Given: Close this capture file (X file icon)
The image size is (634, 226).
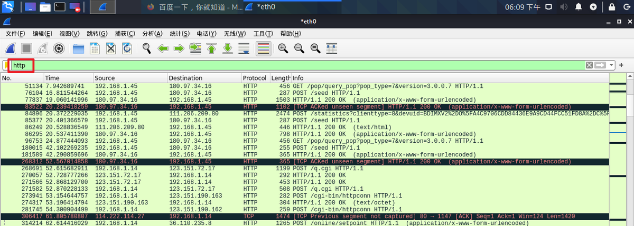Looking at the screenshot, I should [x=111, y=48].
